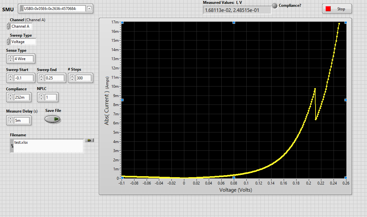Click the Channel selector stepper arrows
367x217 pixels.
click(8, 26)
